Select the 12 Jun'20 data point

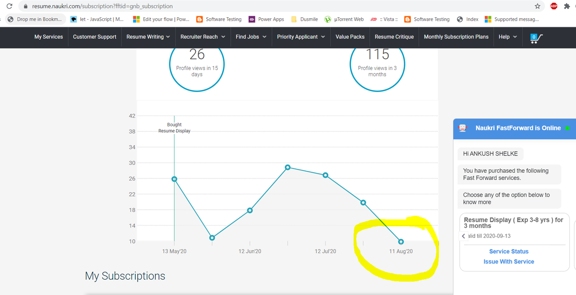pyautogui.click(x=250, y=211)
